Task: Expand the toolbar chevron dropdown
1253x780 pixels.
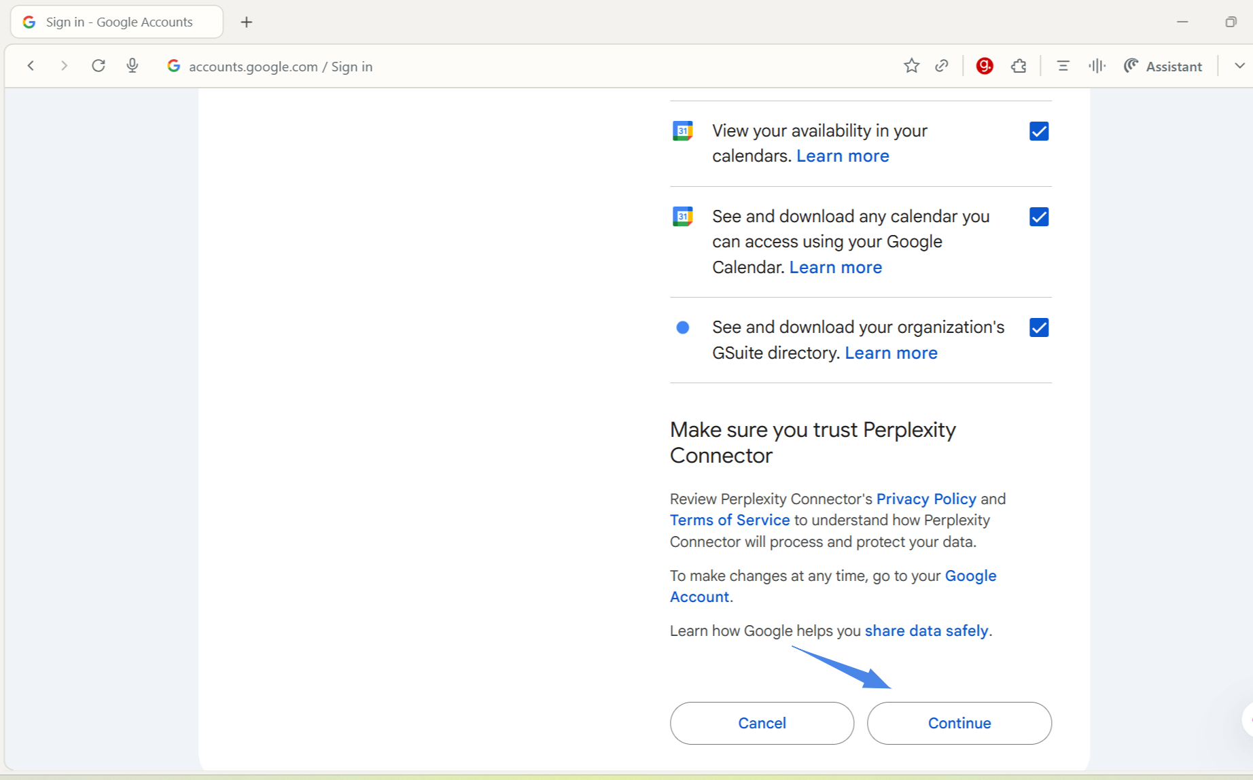Action: coord(1239,66)
